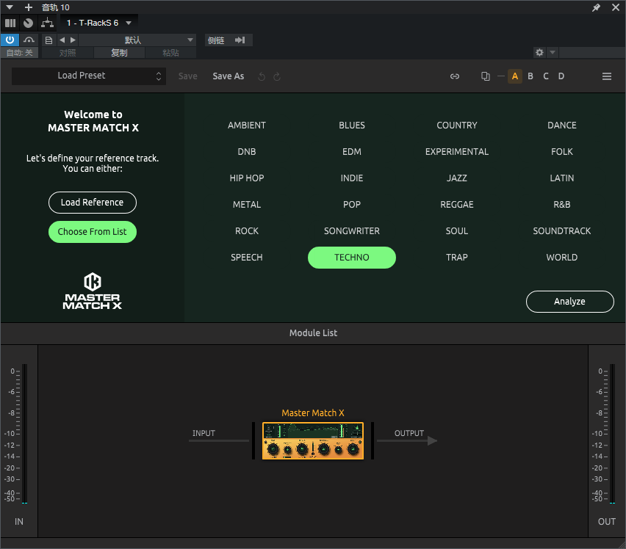Close the plugin window
The image size is (626, 549).
click(x=616, y=7)
